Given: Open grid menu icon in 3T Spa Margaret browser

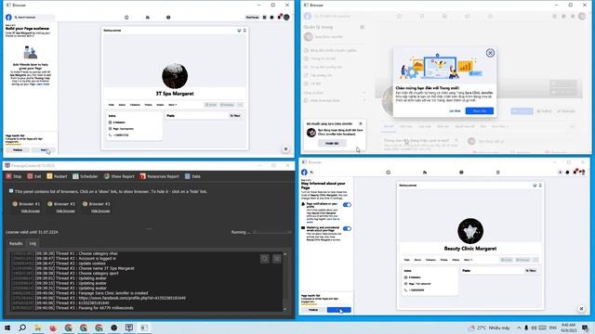Looking at the screenshot, I should 264,17.
